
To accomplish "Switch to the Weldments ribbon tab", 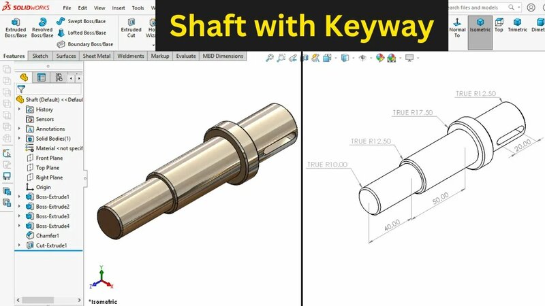I will click(x=131, y=56).
